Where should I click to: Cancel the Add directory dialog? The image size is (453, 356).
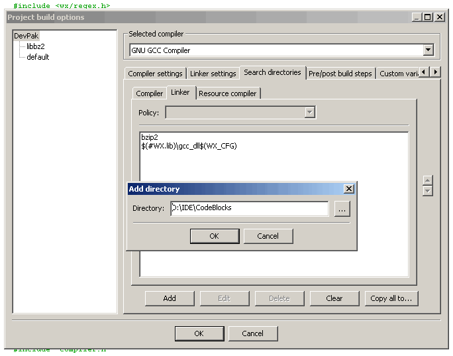pos(268,236)
